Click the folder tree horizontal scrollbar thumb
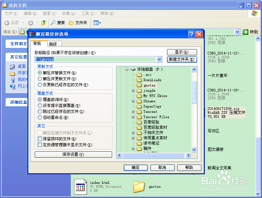Viewport: 262px width, 198px height. tap(153, 155)
